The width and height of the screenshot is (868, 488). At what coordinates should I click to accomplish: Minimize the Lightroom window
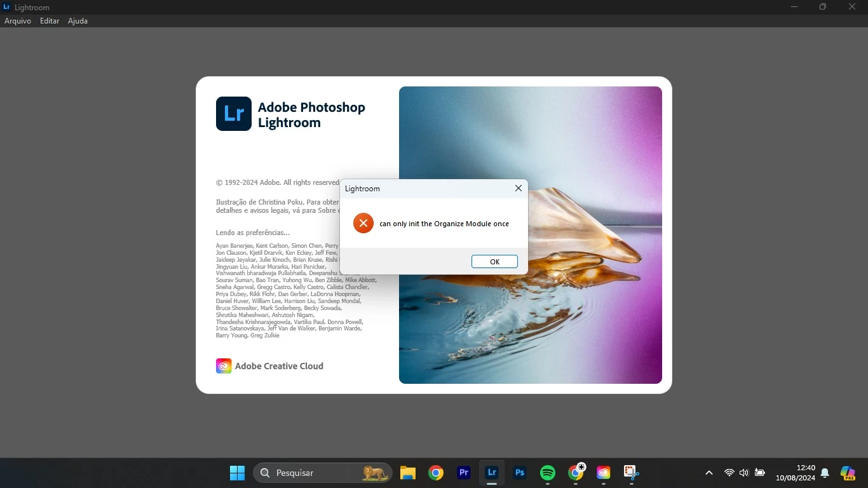tap(794, 7)
